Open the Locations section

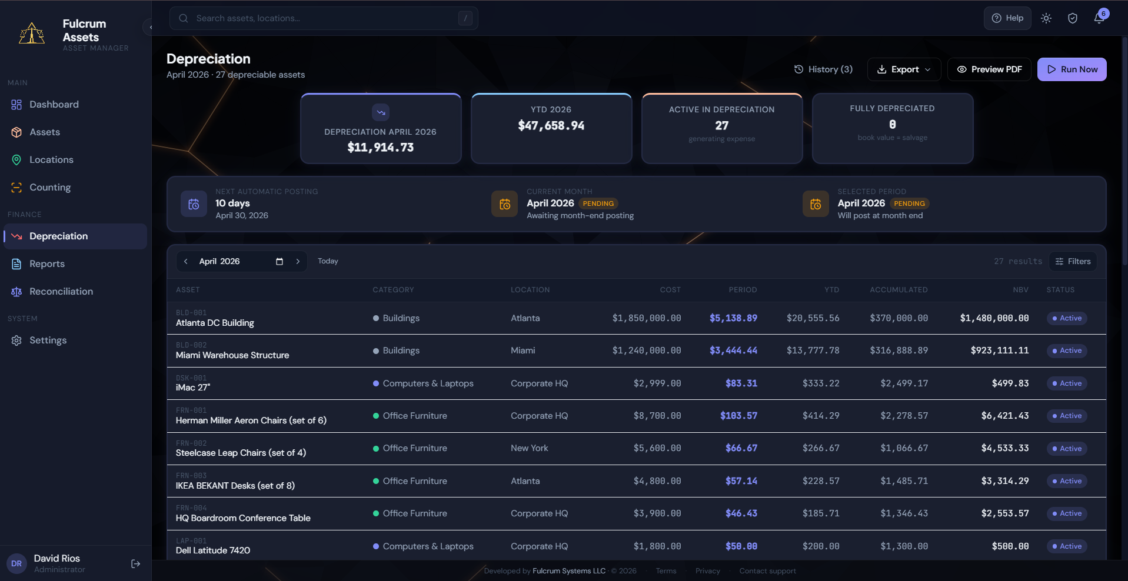click(51, 159)
